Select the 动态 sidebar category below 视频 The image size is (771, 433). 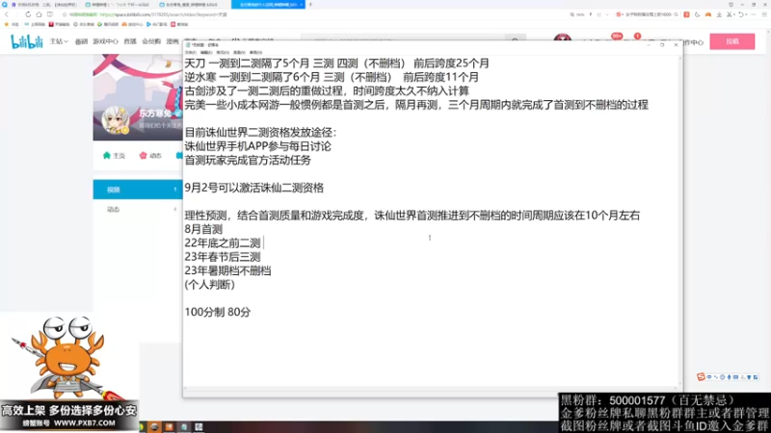[138, 209]
